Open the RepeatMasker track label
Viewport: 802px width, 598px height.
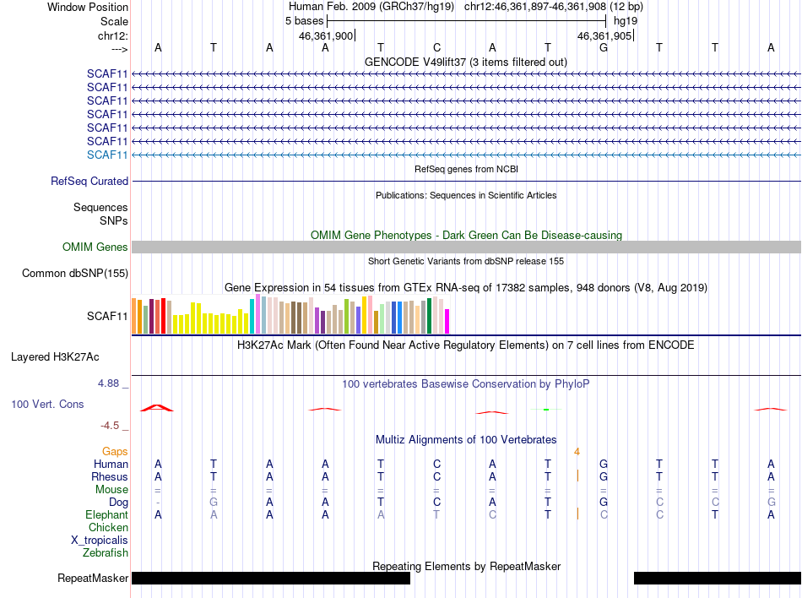(93, 578)
